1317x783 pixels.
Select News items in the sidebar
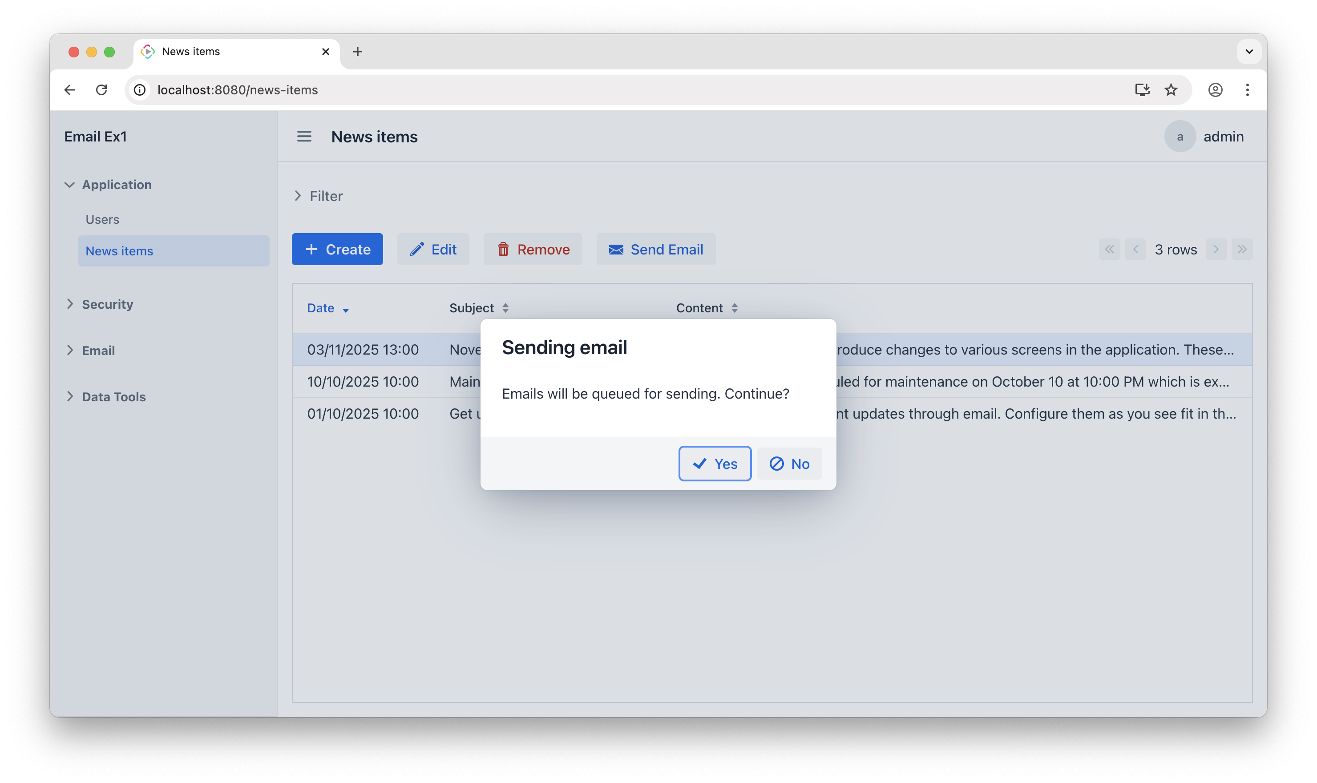(x=119, y=251)
